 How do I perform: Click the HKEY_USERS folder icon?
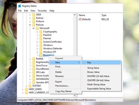pos(26,89)
